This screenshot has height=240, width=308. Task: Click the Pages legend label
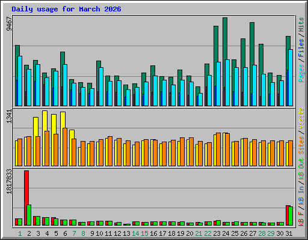[x=301, y=73]
